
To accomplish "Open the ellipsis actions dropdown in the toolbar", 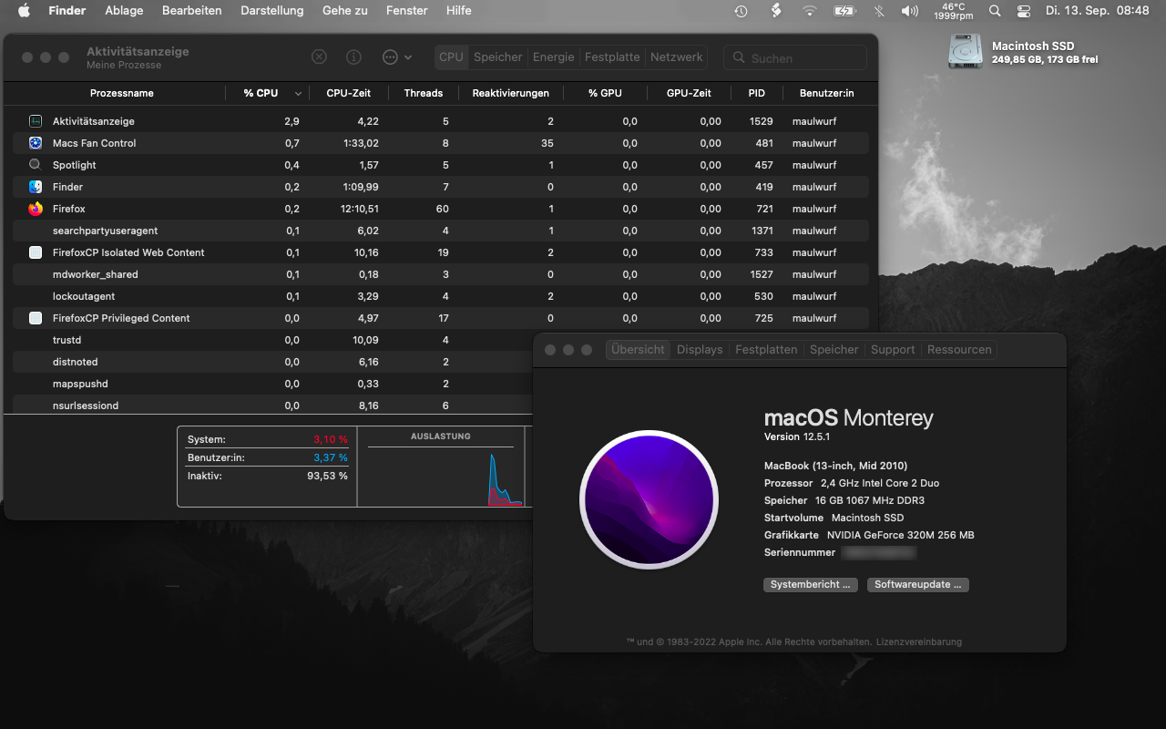I will (x=397, y=56).
